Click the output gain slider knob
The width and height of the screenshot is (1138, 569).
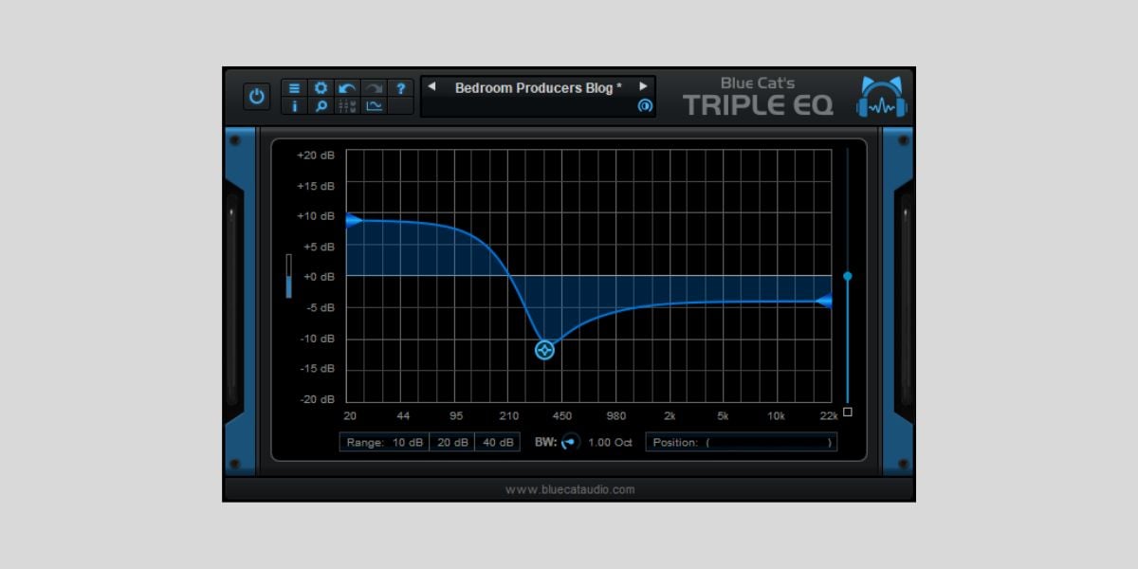pyautogui.click(x=848, y=276)
